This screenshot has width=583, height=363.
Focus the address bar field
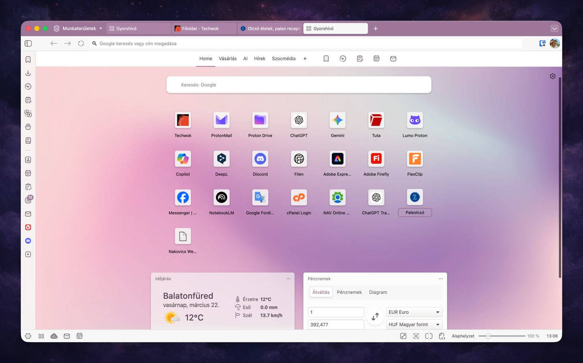[x=306, y=43]
